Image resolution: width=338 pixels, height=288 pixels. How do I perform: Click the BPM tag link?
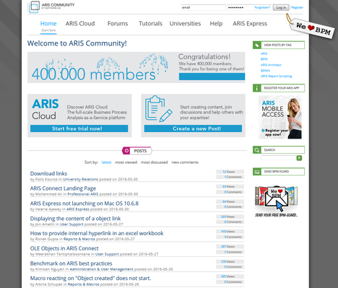[x=264, y=59]
